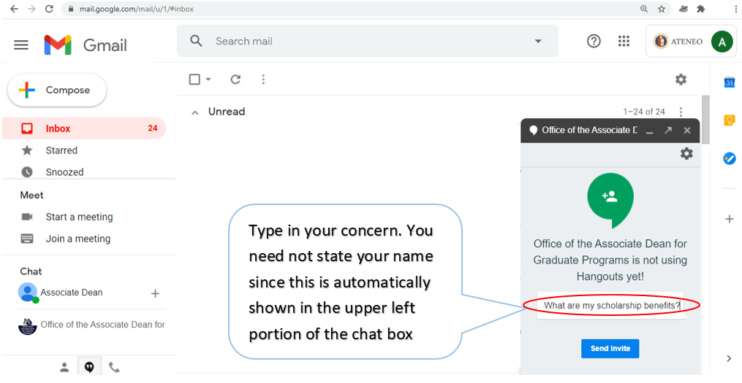742x383 pixels.
Task: Close the Hangouts chat box
Action: [x=687, y=131]
